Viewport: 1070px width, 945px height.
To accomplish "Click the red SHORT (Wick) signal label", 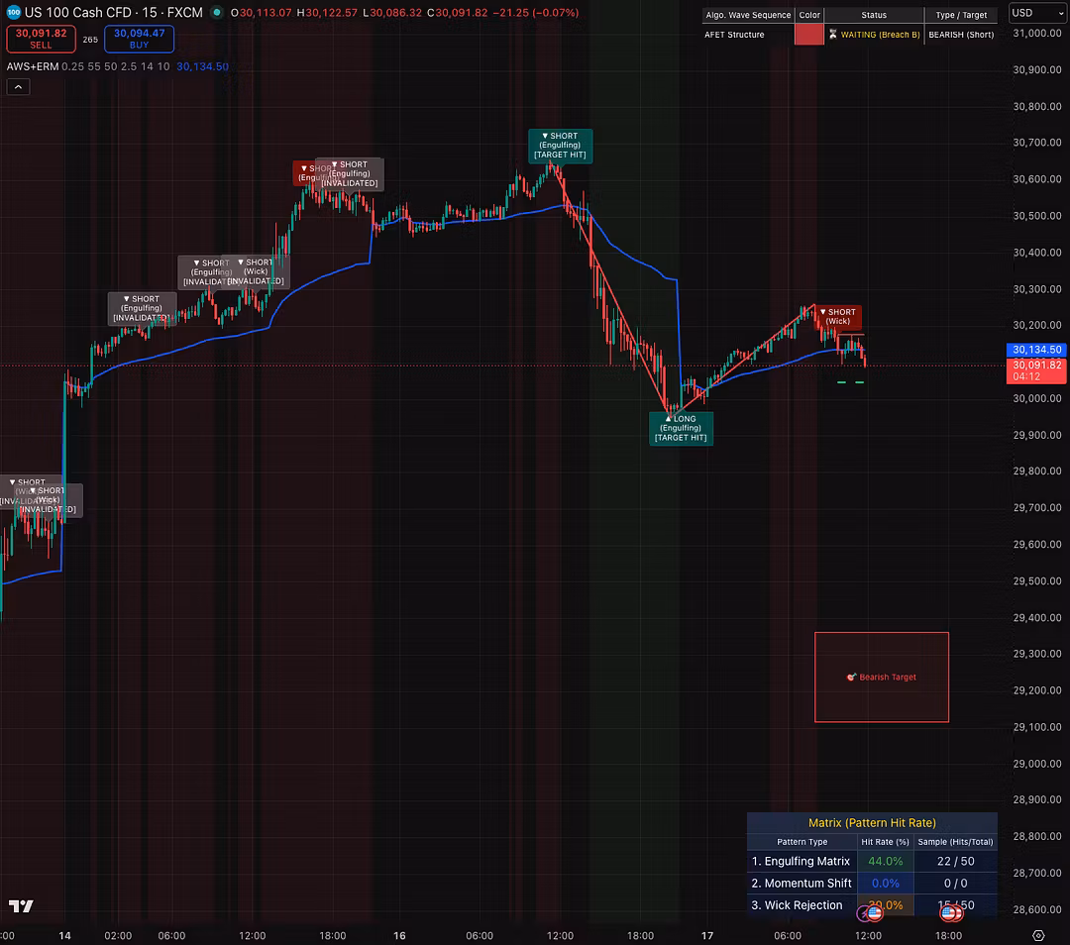I will tap(837, 317).
